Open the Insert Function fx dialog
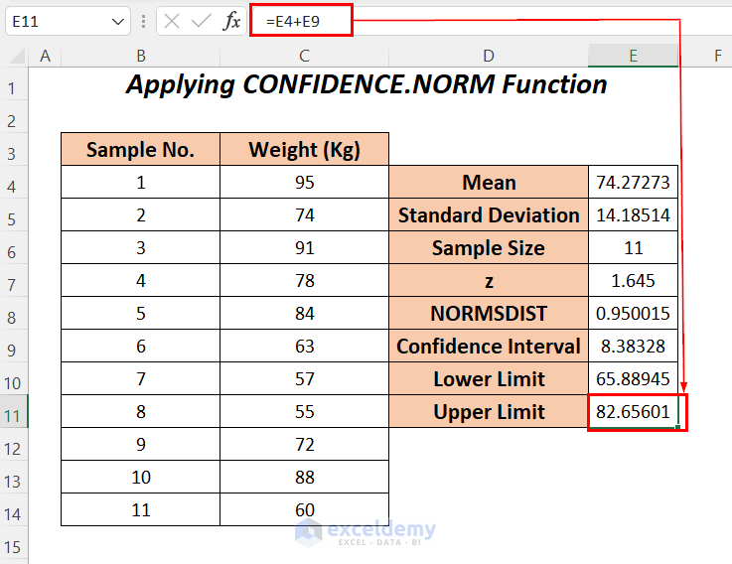 231,21
